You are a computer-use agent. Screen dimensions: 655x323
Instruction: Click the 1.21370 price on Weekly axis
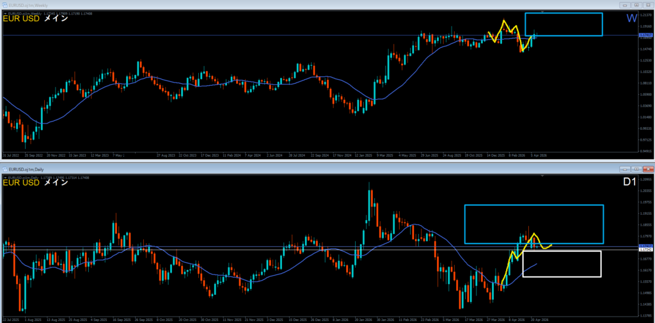coord(646,15)
